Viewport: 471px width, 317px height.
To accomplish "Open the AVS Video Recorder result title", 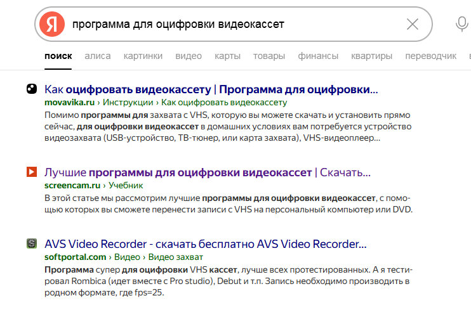I will click(206, 244).
